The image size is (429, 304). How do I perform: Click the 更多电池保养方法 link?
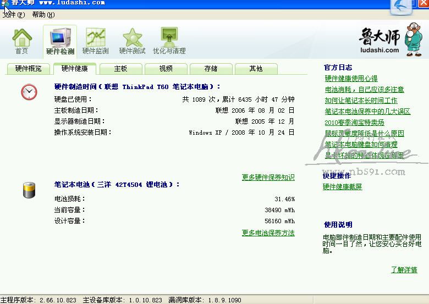[268, 233]
